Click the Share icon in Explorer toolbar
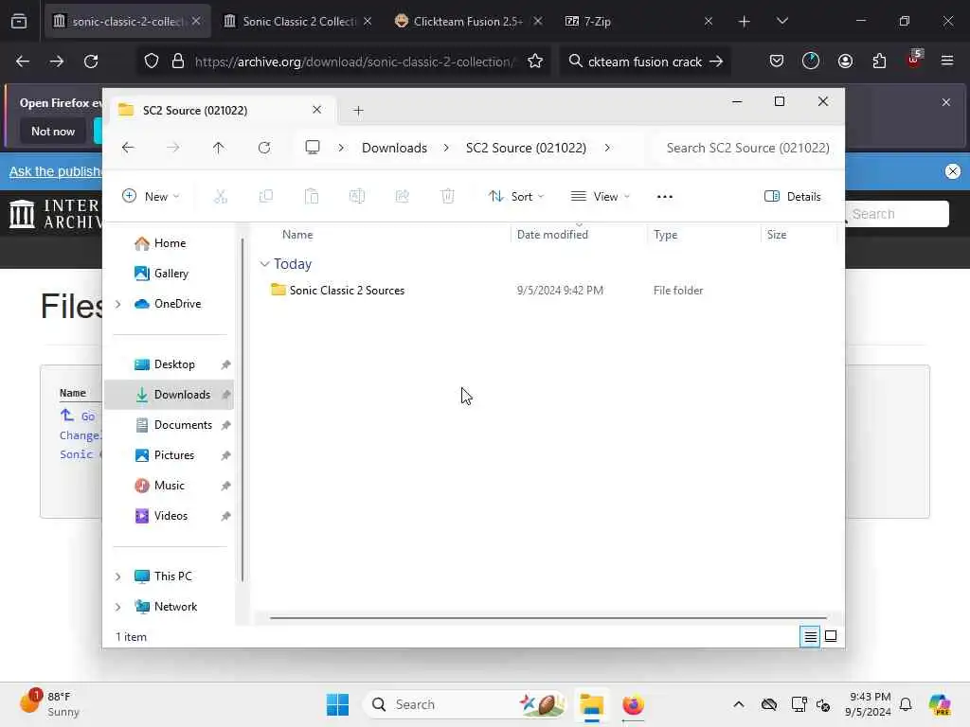This screenshot has width=970, height=727. pyautogui.click(x=402, y=197)
